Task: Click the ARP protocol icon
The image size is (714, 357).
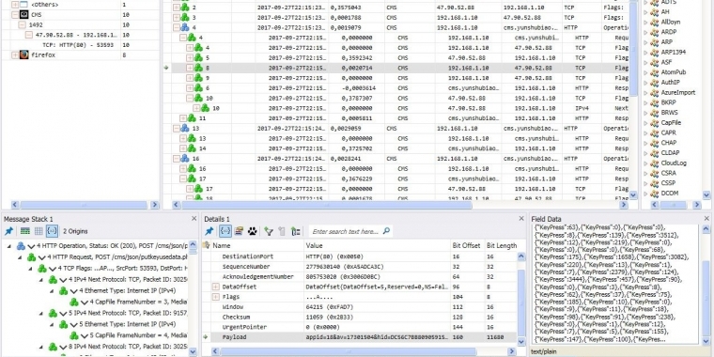Action: tap(655, 42)
